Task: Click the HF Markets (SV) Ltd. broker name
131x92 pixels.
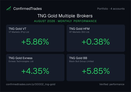Action: click(x=79, y=32)
